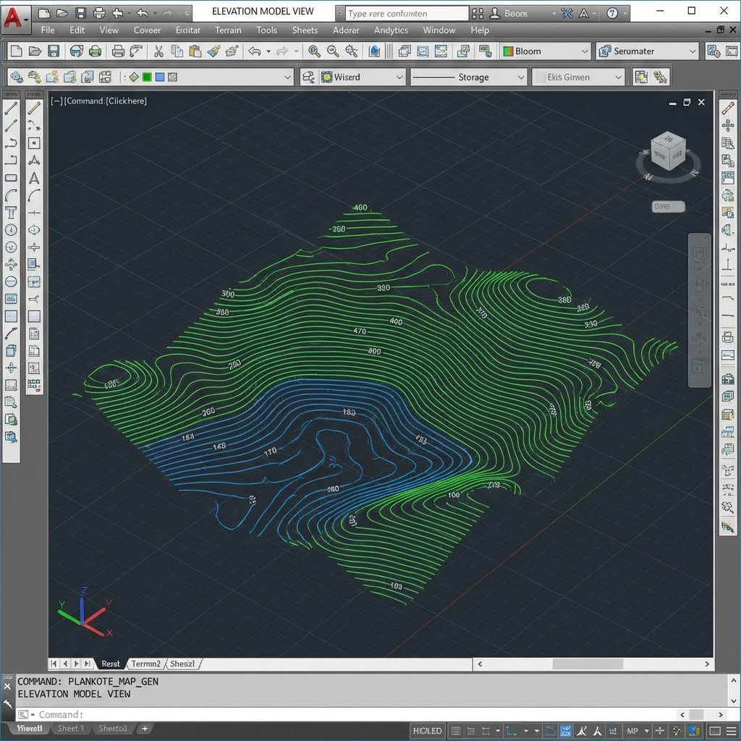Click the Cut scissors icon
The image size is (741, 741).
click(x=158, y=51)
